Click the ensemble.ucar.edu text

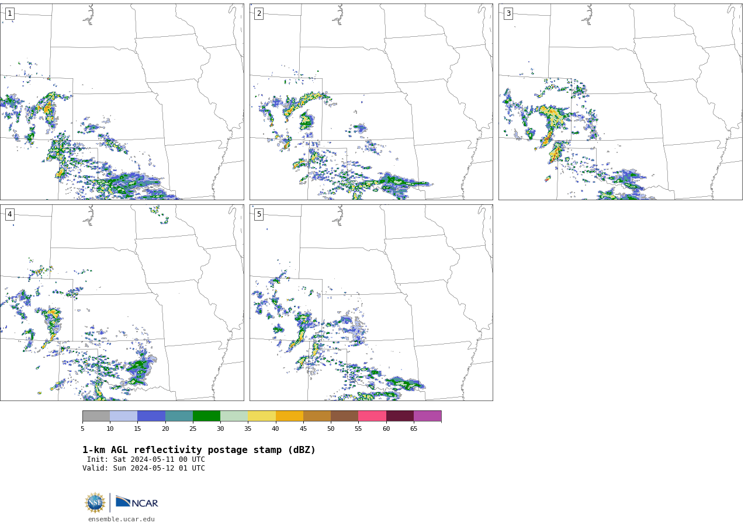coord(122,519)
